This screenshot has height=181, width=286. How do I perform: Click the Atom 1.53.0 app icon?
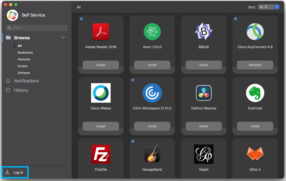coord(152,32)
